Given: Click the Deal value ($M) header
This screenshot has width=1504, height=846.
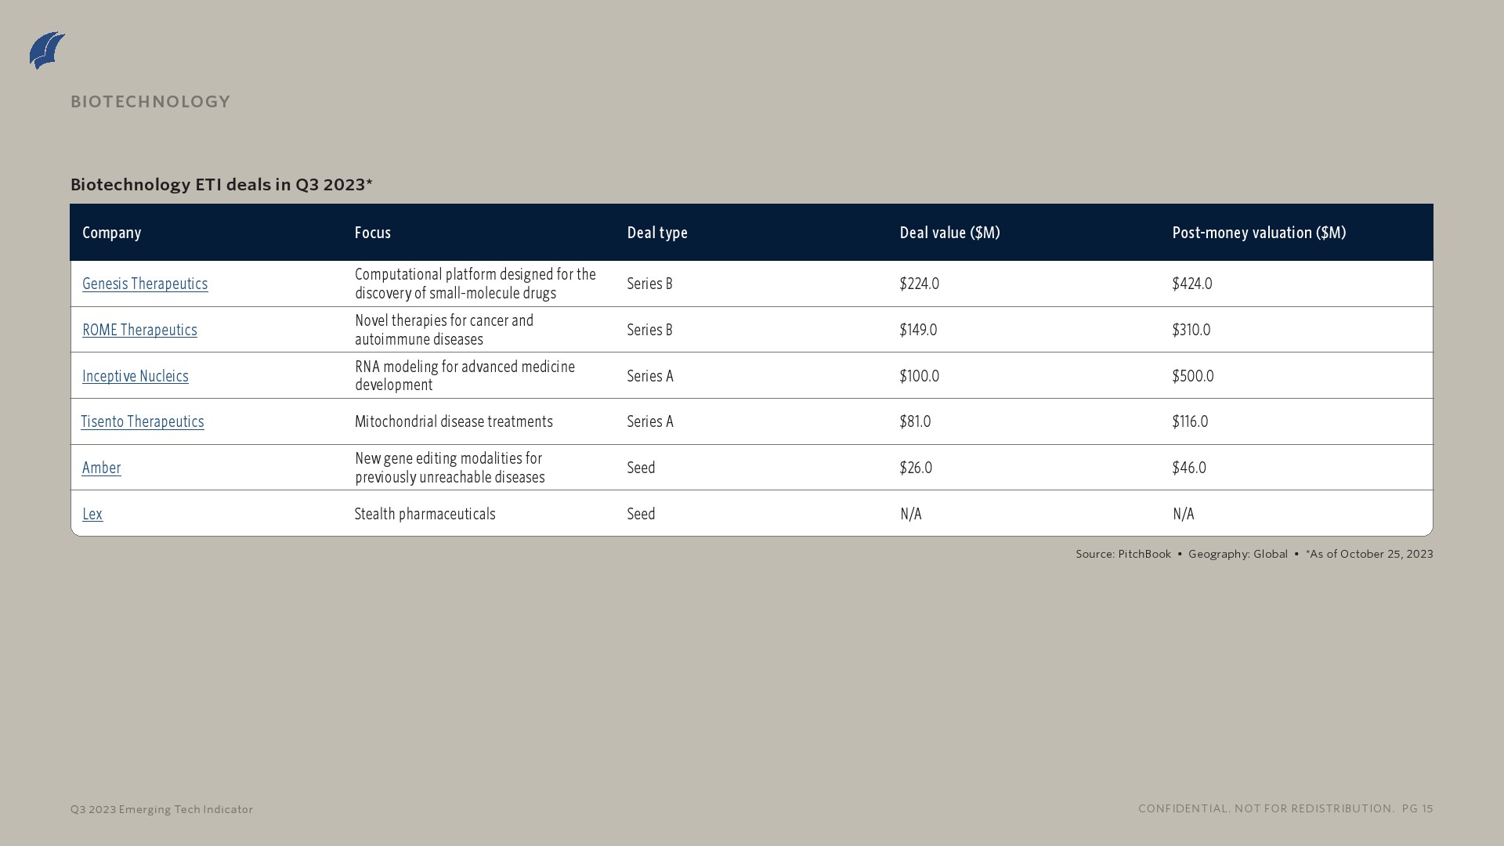Looking at the screenshot, I should coord(949,233).
